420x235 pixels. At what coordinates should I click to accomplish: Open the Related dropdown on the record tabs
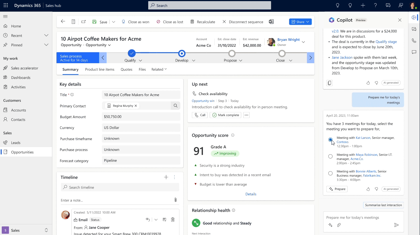(x=166, y=69)
